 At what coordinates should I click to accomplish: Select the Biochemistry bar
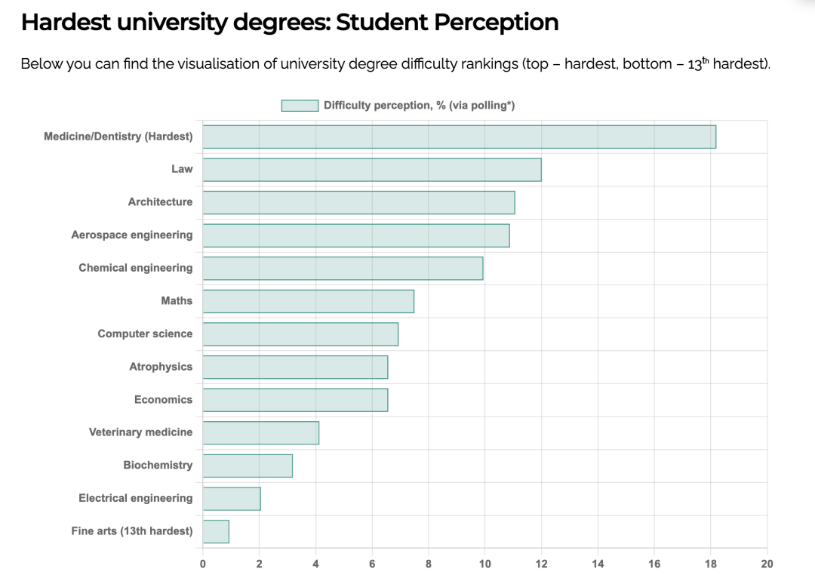click(248, 466)
